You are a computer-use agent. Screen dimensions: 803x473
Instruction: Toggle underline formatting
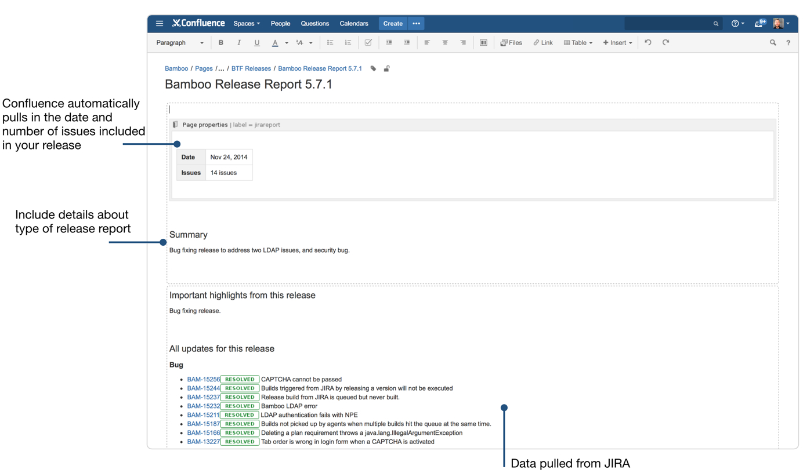click(256, 43)
